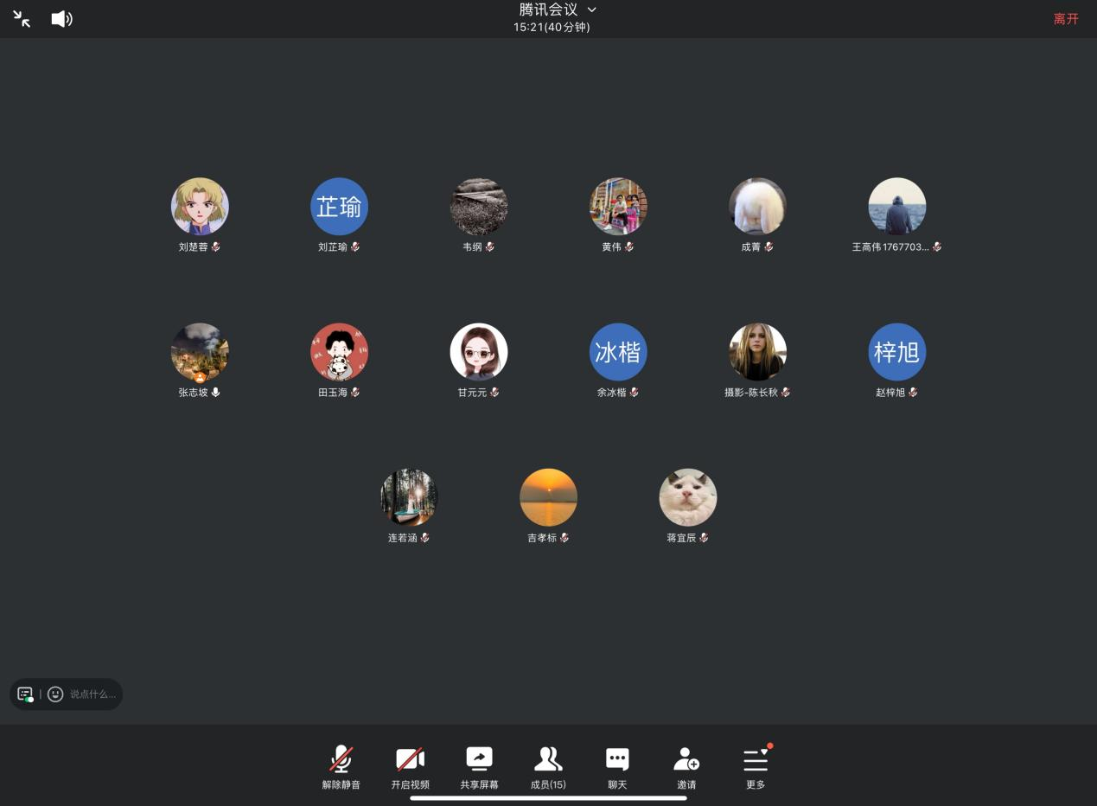
Task: Click the minimize window arrows icon
Action: coord(22,19)
